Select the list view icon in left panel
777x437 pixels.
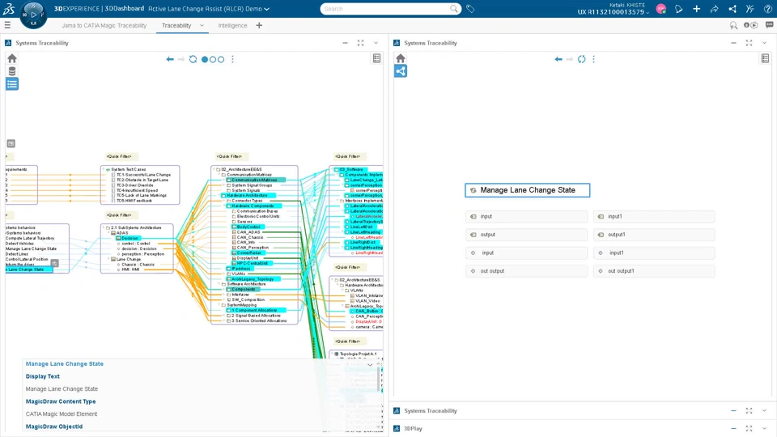point(12,83)
